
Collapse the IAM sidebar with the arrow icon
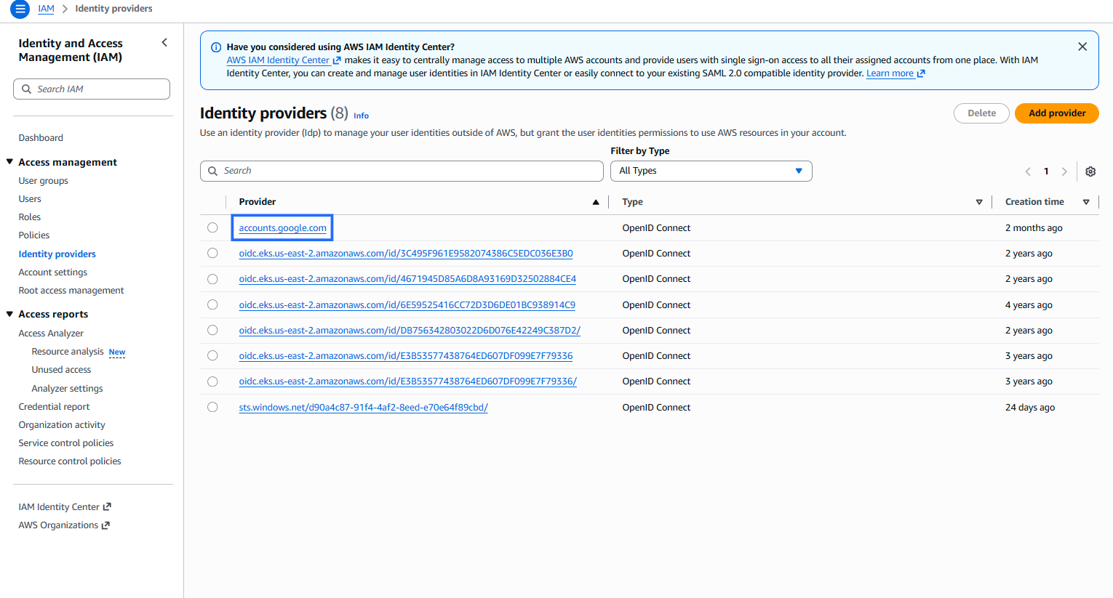click(x=164, y=43)
